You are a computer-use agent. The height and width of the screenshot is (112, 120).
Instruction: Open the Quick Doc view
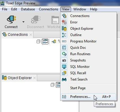88,48
